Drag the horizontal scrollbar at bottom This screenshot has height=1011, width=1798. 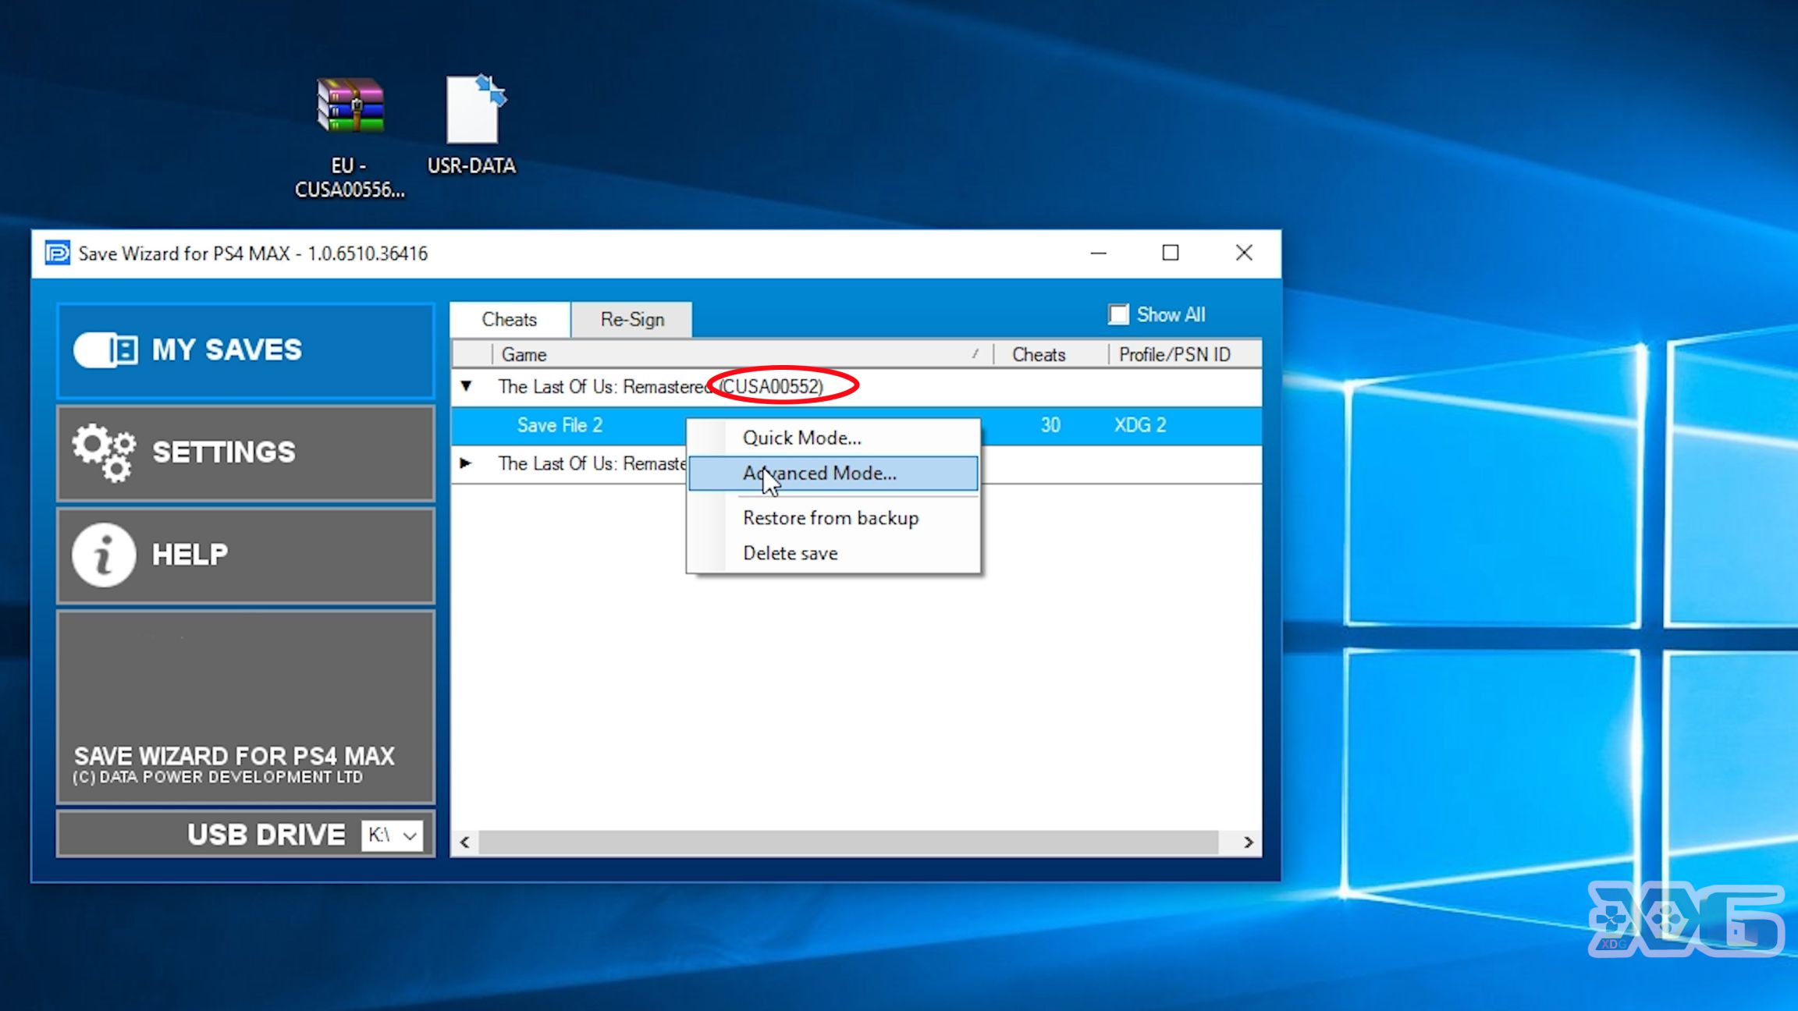(x=857, y=841)
